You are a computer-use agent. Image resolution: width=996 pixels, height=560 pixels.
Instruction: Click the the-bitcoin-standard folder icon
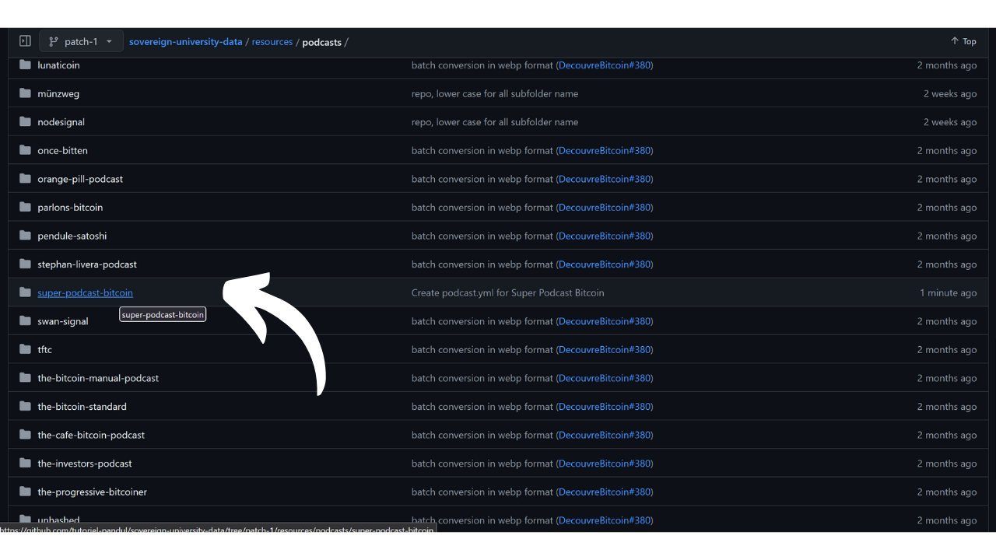pyautogui.click(x=25, y=406)
